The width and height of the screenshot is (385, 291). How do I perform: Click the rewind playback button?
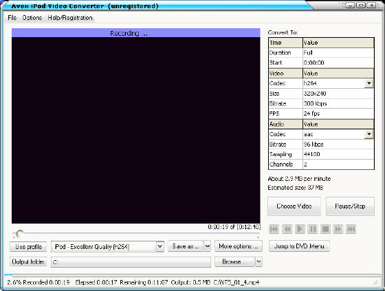(x=287, y=229)
